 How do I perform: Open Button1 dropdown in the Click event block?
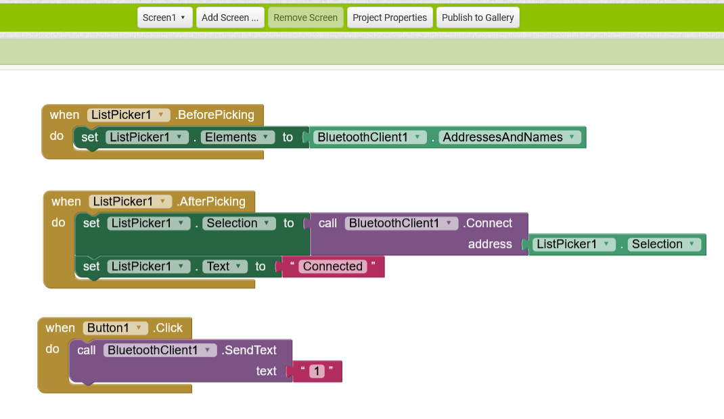point(138,327)
